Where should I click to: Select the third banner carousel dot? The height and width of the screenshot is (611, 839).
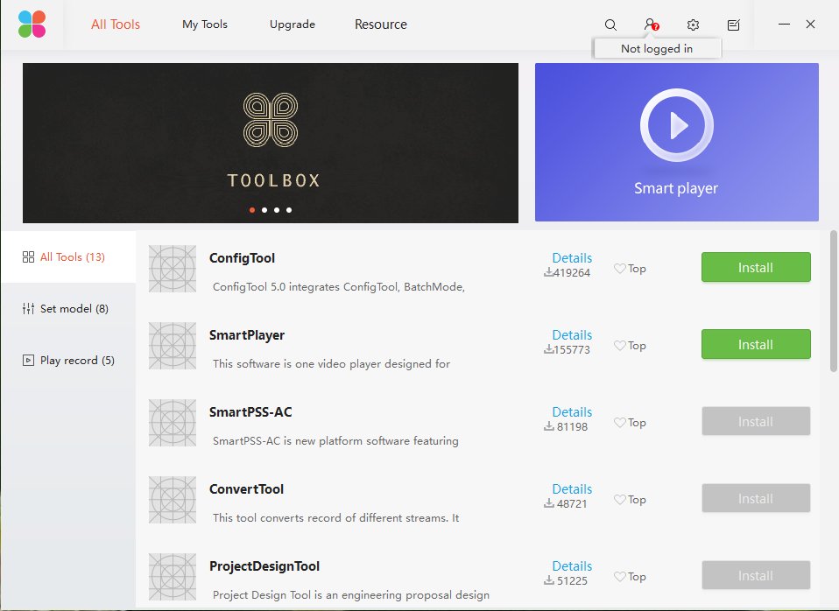coord(277,210)
